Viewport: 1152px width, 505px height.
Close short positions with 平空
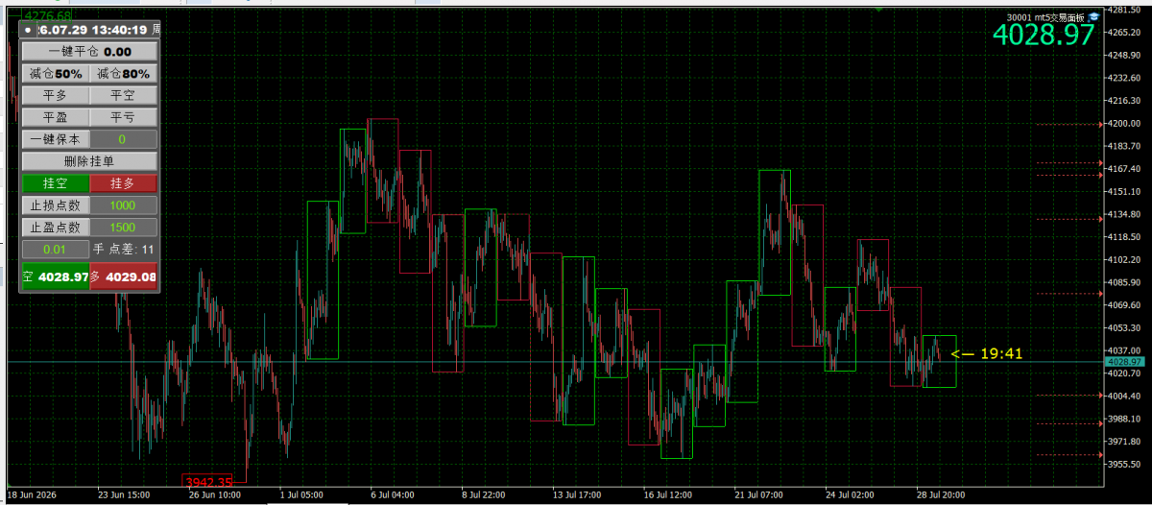pyautogui.click(x=123, y=95)
